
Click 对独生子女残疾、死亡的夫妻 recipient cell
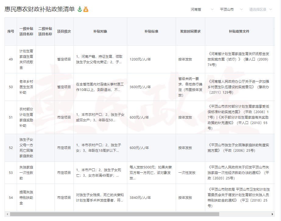(100, 198)
